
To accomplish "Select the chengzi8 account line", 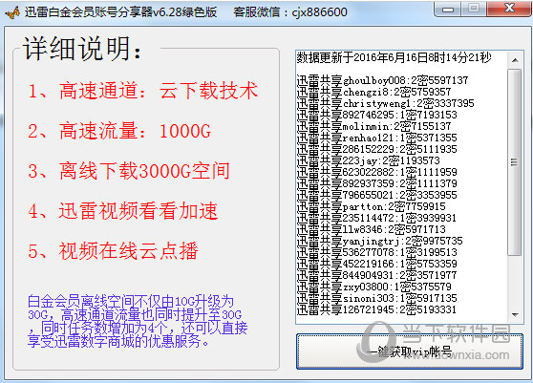I will (x=373, y=92).
